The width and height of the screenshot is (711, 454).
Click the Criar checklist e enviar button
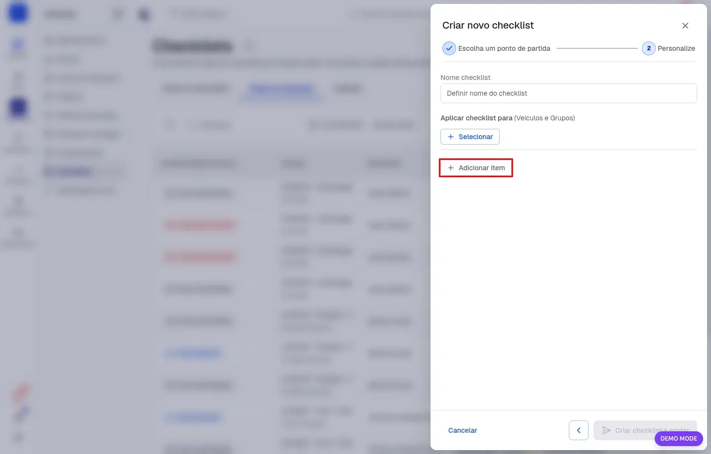tap(645, 430)
